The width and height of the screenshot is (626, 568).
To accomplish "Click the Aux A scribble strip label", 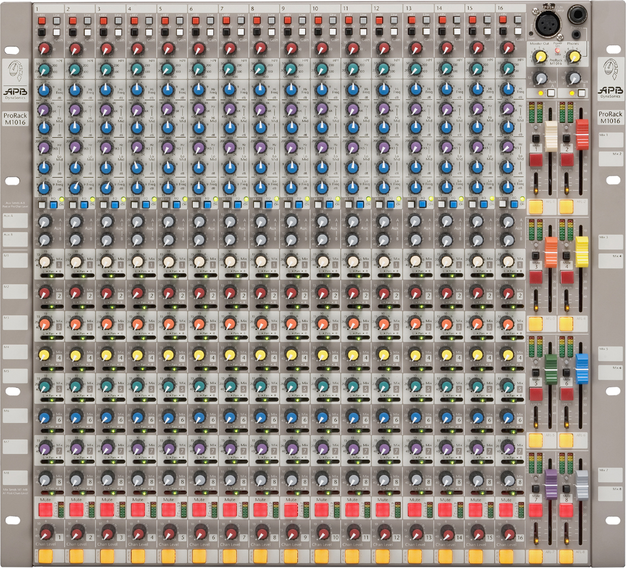I will click(x=15, y=221).
